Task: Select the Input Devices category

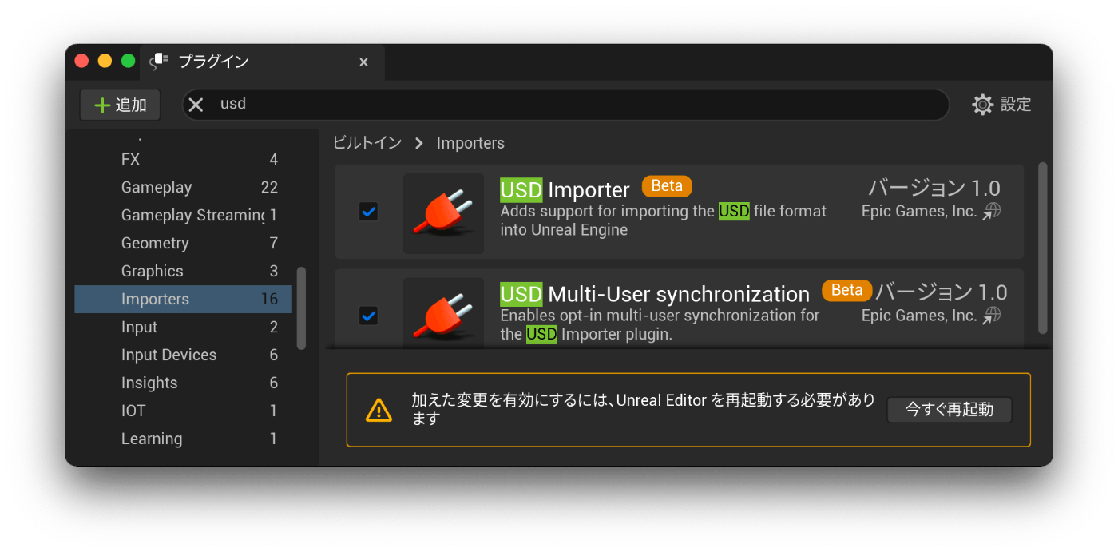Action: coord(184,355)
